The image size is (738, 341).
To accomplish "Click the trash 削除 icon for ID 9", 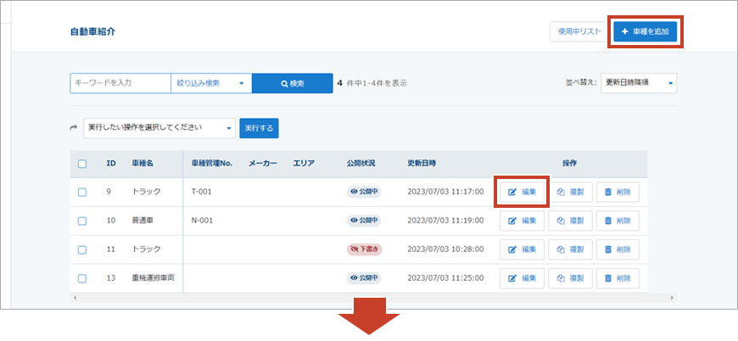I will click(618, 192).
